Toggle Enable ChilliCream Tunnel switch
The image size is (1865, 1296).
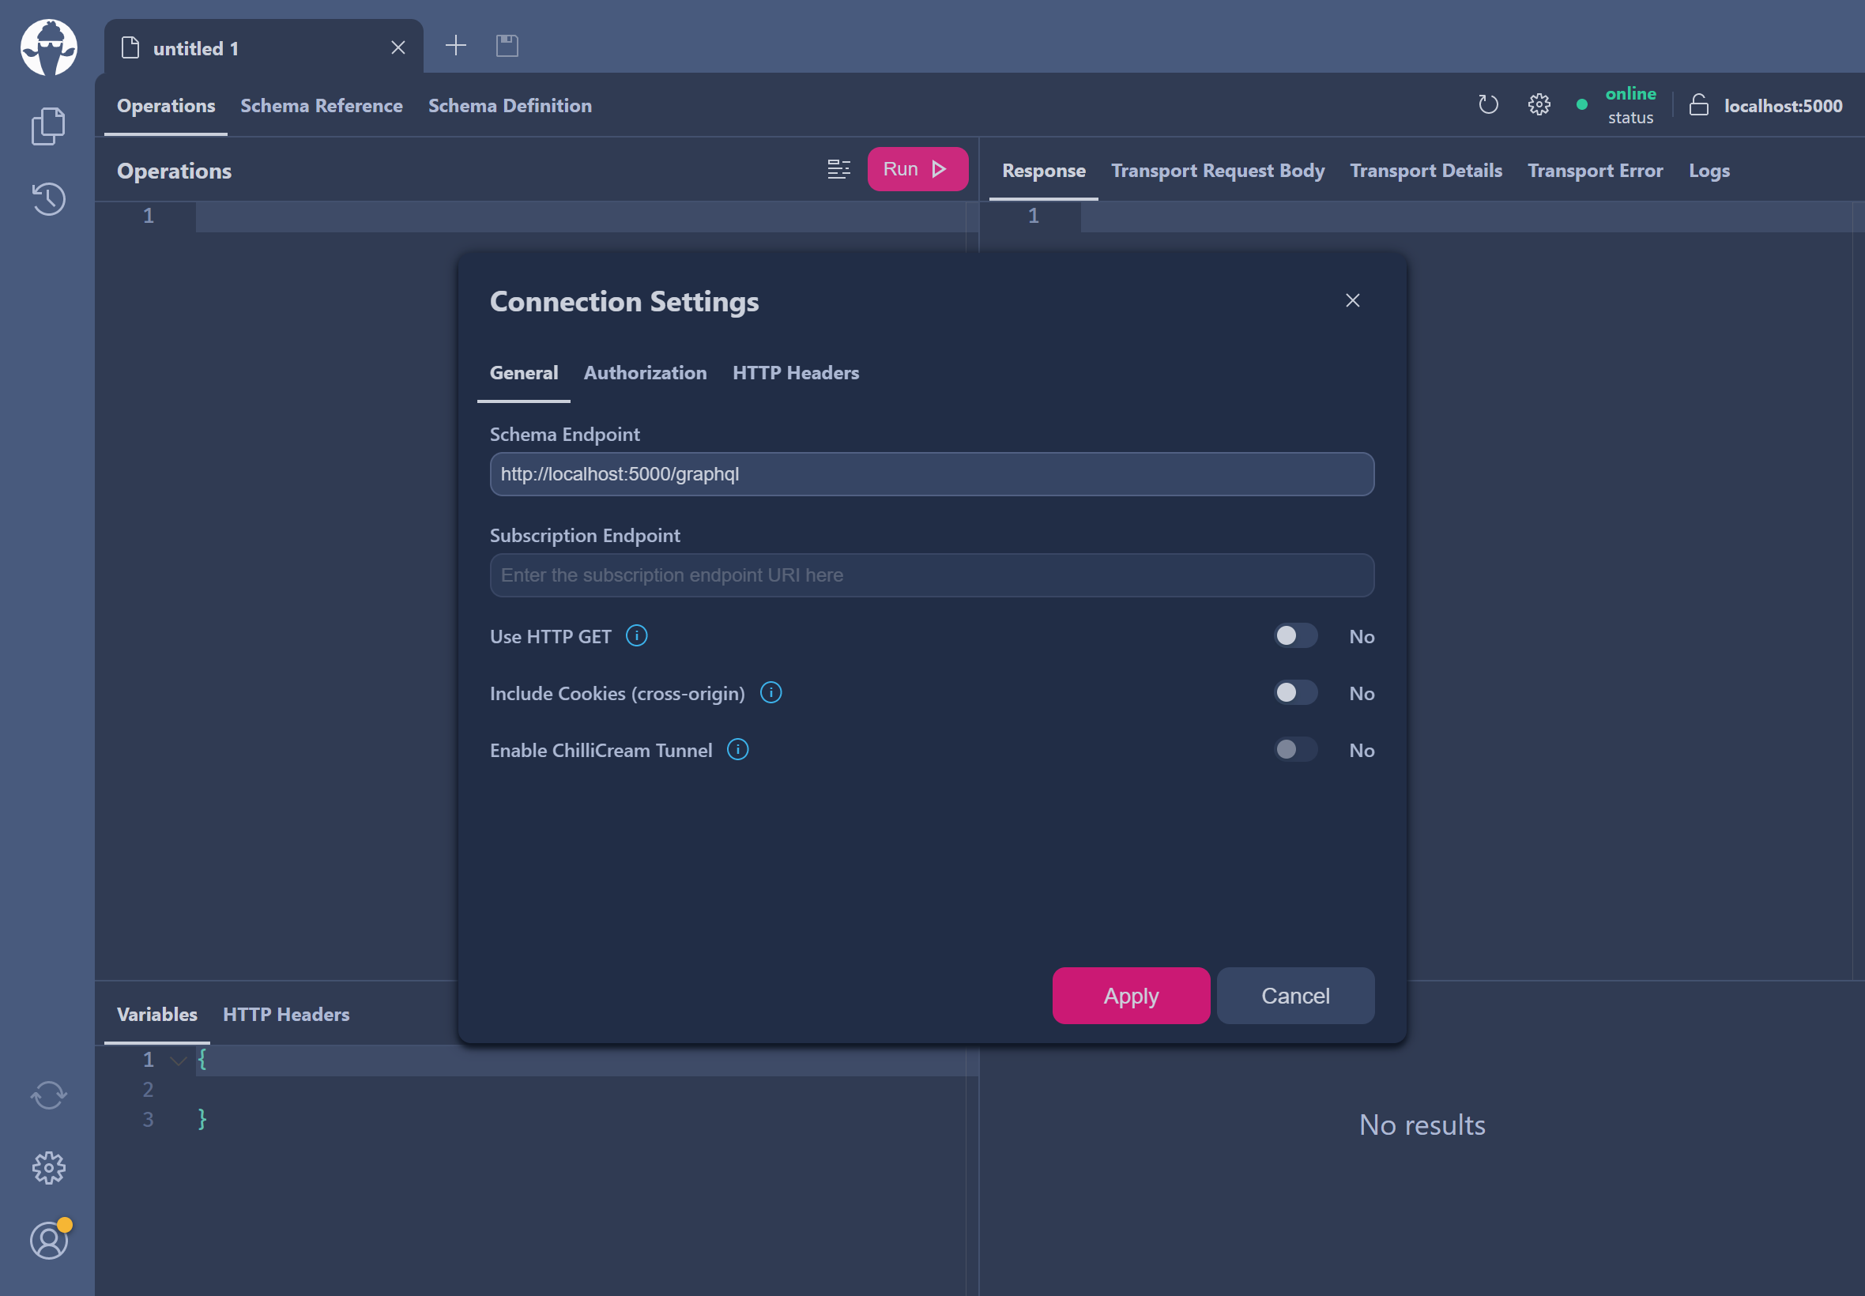click(x=1294, y=749)
